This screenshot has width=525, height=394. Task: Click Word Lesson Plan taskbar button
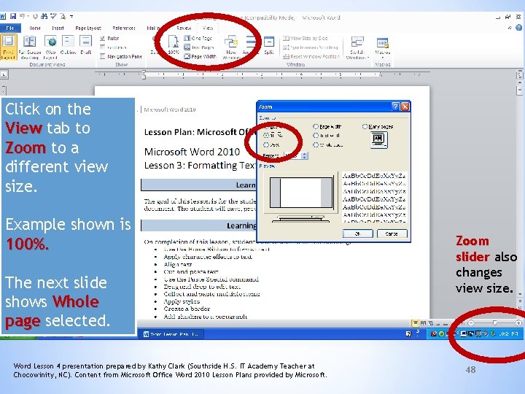click(171, 334)
